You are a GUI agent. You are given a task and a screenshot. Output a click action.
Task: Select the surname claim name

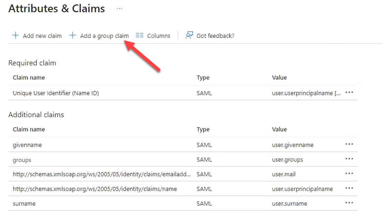click(24, 204)
